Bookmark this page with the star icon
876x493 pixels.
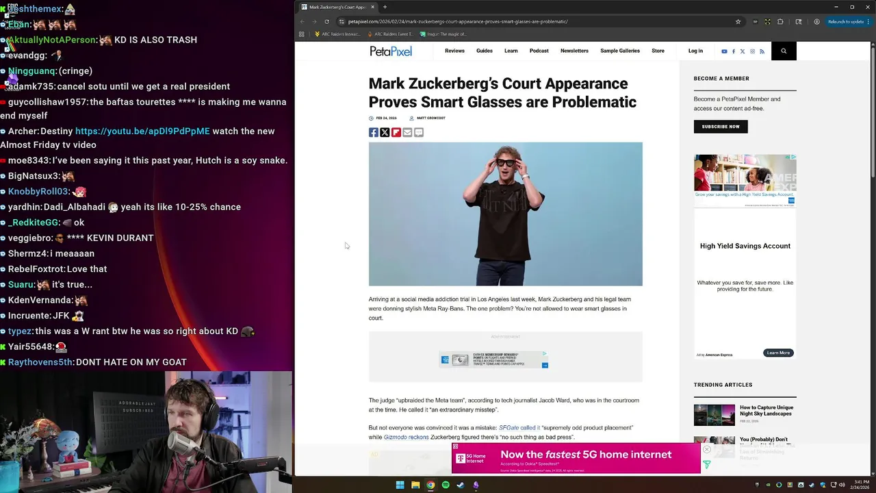point(738,21)
